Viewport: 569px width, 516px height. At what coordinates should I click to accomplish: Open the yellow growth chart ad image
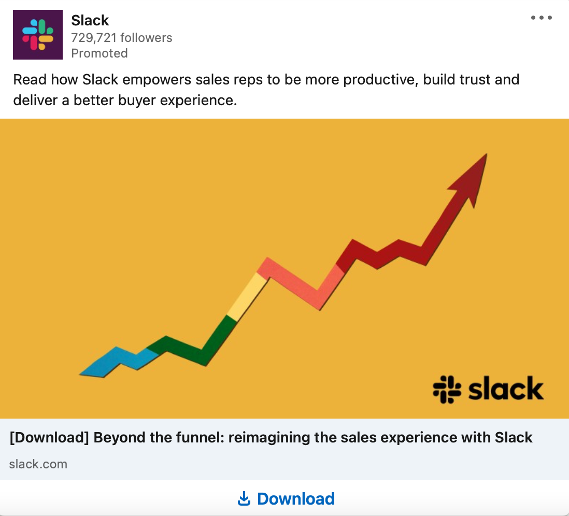tap(284, 268)
